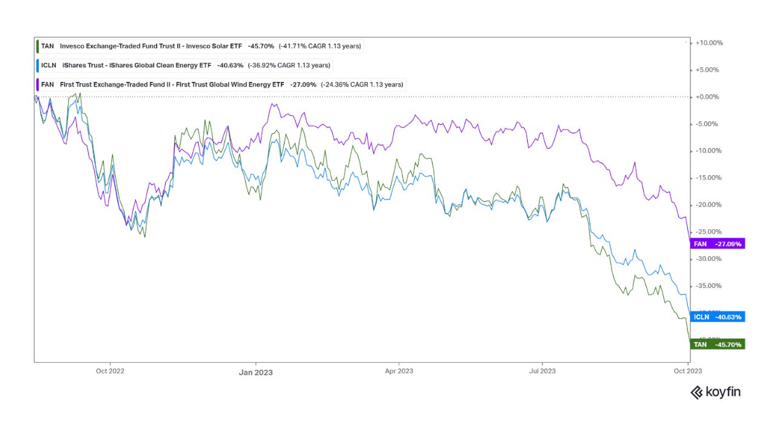Image resolution: width=779 pixels, height=427 pixels.
Task: Click the -15.00% y-axis label
Action: coord(709,178)
